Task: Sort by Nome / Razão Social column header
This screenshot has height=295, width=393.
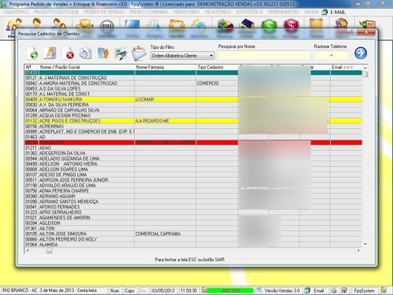Action: (x=86, y=67)
